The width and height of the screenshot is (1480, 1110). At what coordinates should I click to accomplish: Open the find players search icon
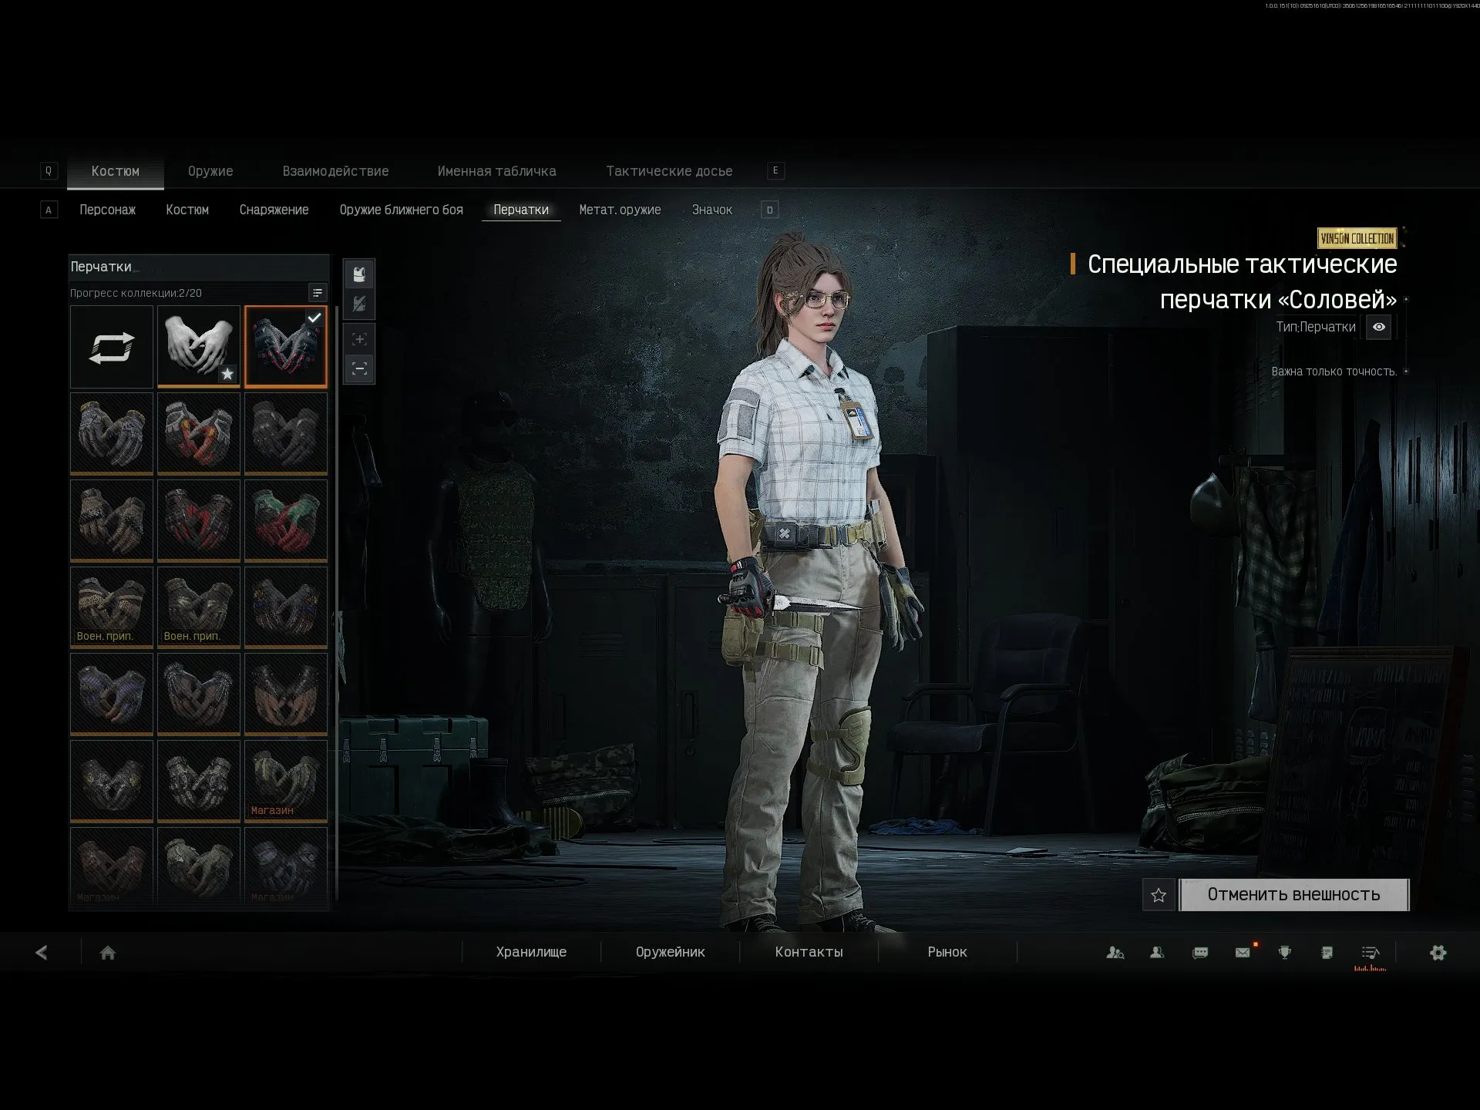[x=1115, y=953]
